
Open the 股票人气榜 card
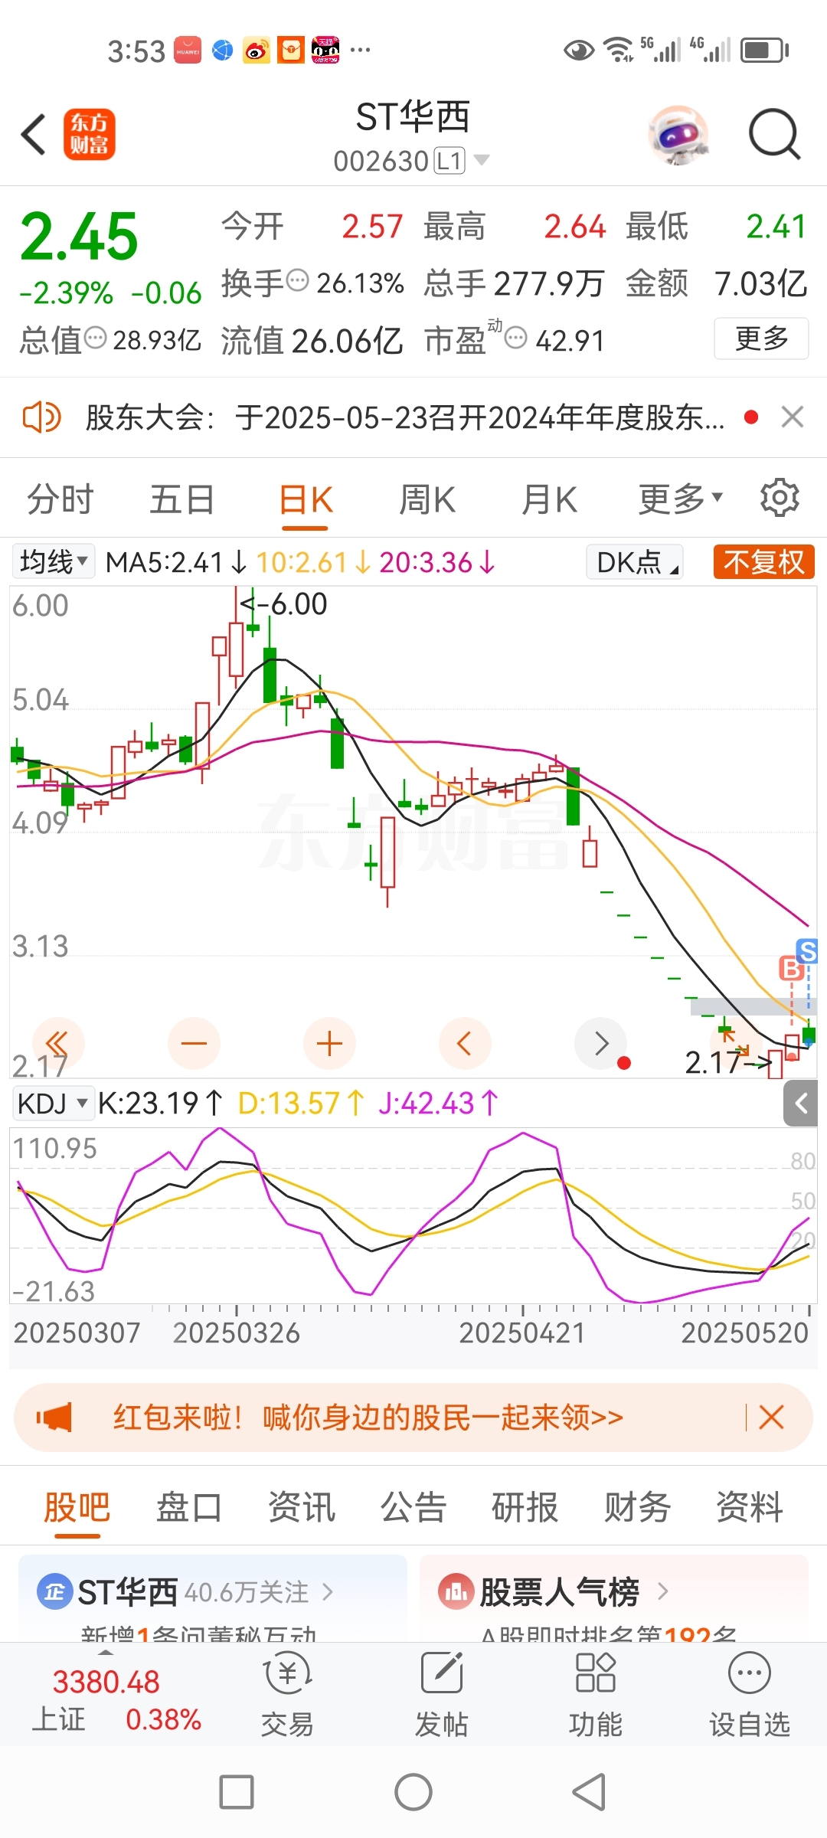click(x=614, y=1598)
